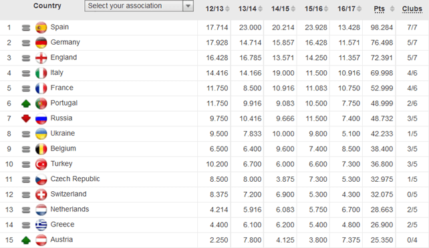This screenshot has width=429, height=248.
Task: Select the Netherlands country name
Action: click(x=69, y=209)
